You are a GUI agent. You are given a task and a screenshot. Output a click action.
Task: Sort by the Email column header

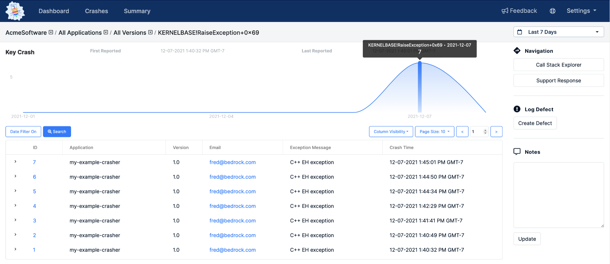click(215, 147)
